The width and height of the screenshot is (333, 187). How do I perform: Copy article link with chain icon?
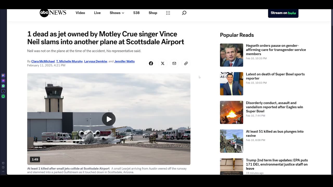186,63
